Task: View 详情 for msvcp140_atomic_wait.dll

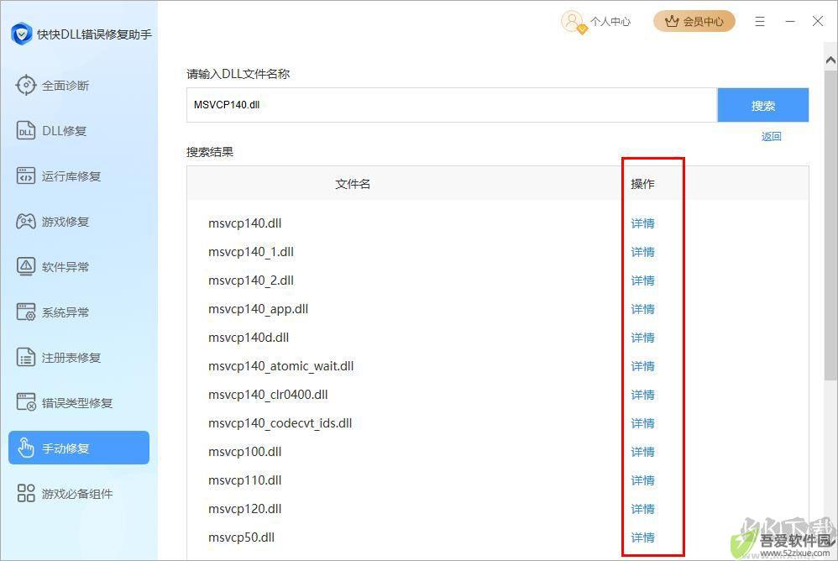Action: tap(642, 366)
